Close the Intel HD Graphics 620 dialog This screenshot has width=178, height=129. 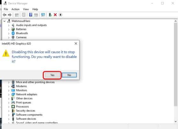[x=76, y=44]
